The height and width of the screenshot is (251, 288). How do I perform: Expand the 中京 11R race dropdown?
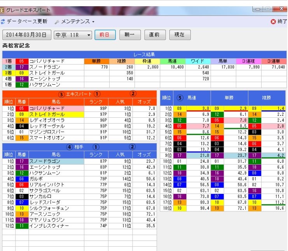pos(73,35)
